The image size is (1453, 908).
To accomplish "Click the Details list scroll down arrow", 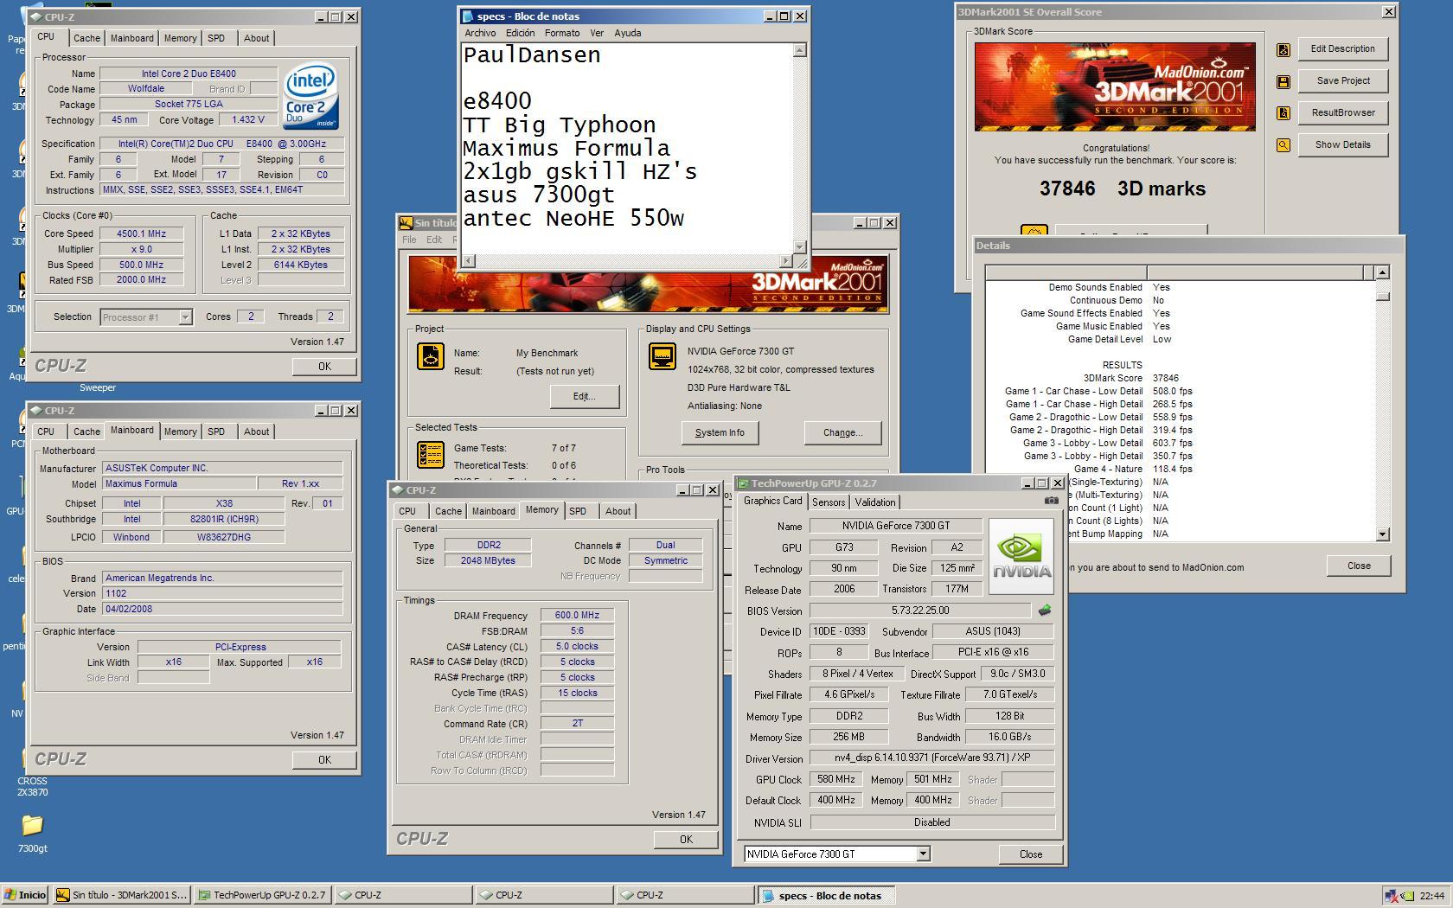I will (x=1382, y=534).
